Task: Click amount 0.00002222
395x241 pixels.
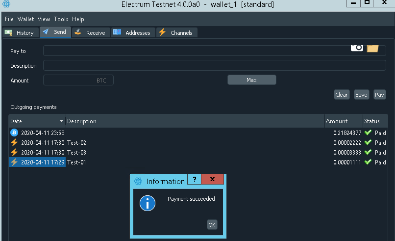Action: click(347, 142)
